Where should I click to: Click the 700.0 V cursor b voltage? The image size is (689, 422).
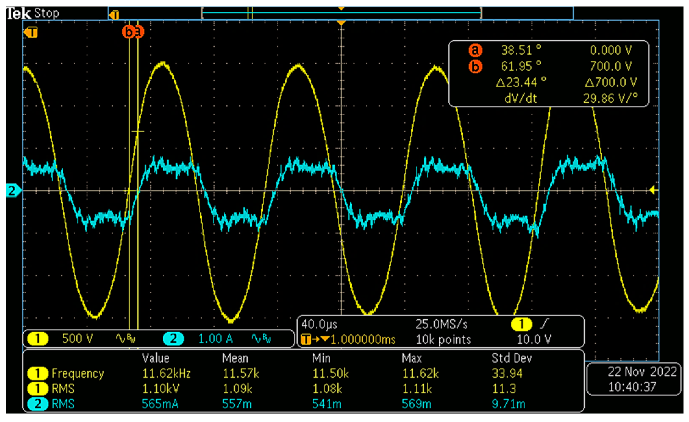611,66
